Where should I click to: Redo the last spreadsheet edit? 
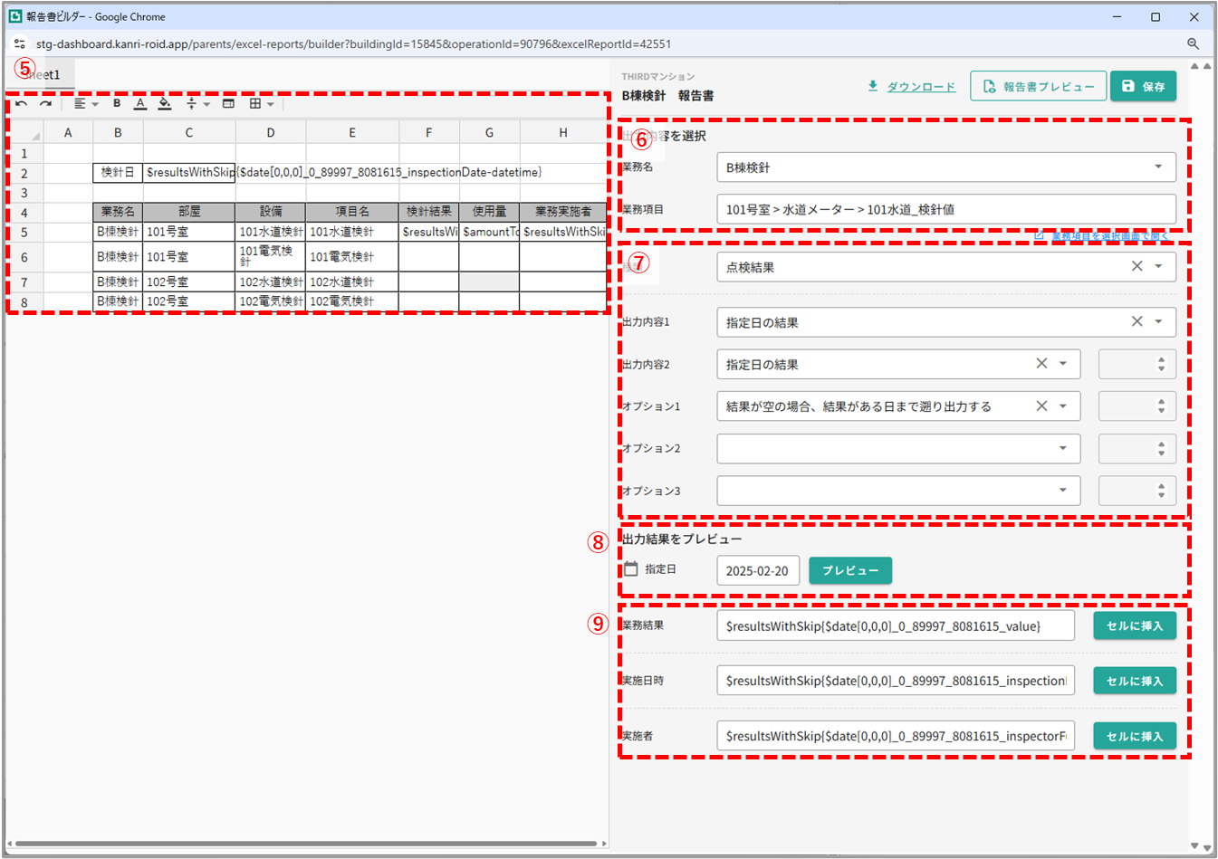click(x=45, y=104)
